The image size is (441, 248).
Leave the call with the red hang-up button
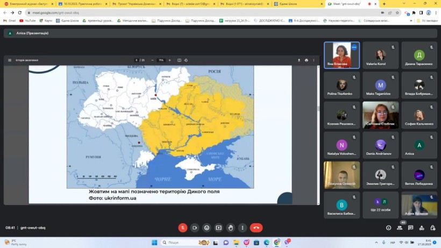click(x=256, y=228)
